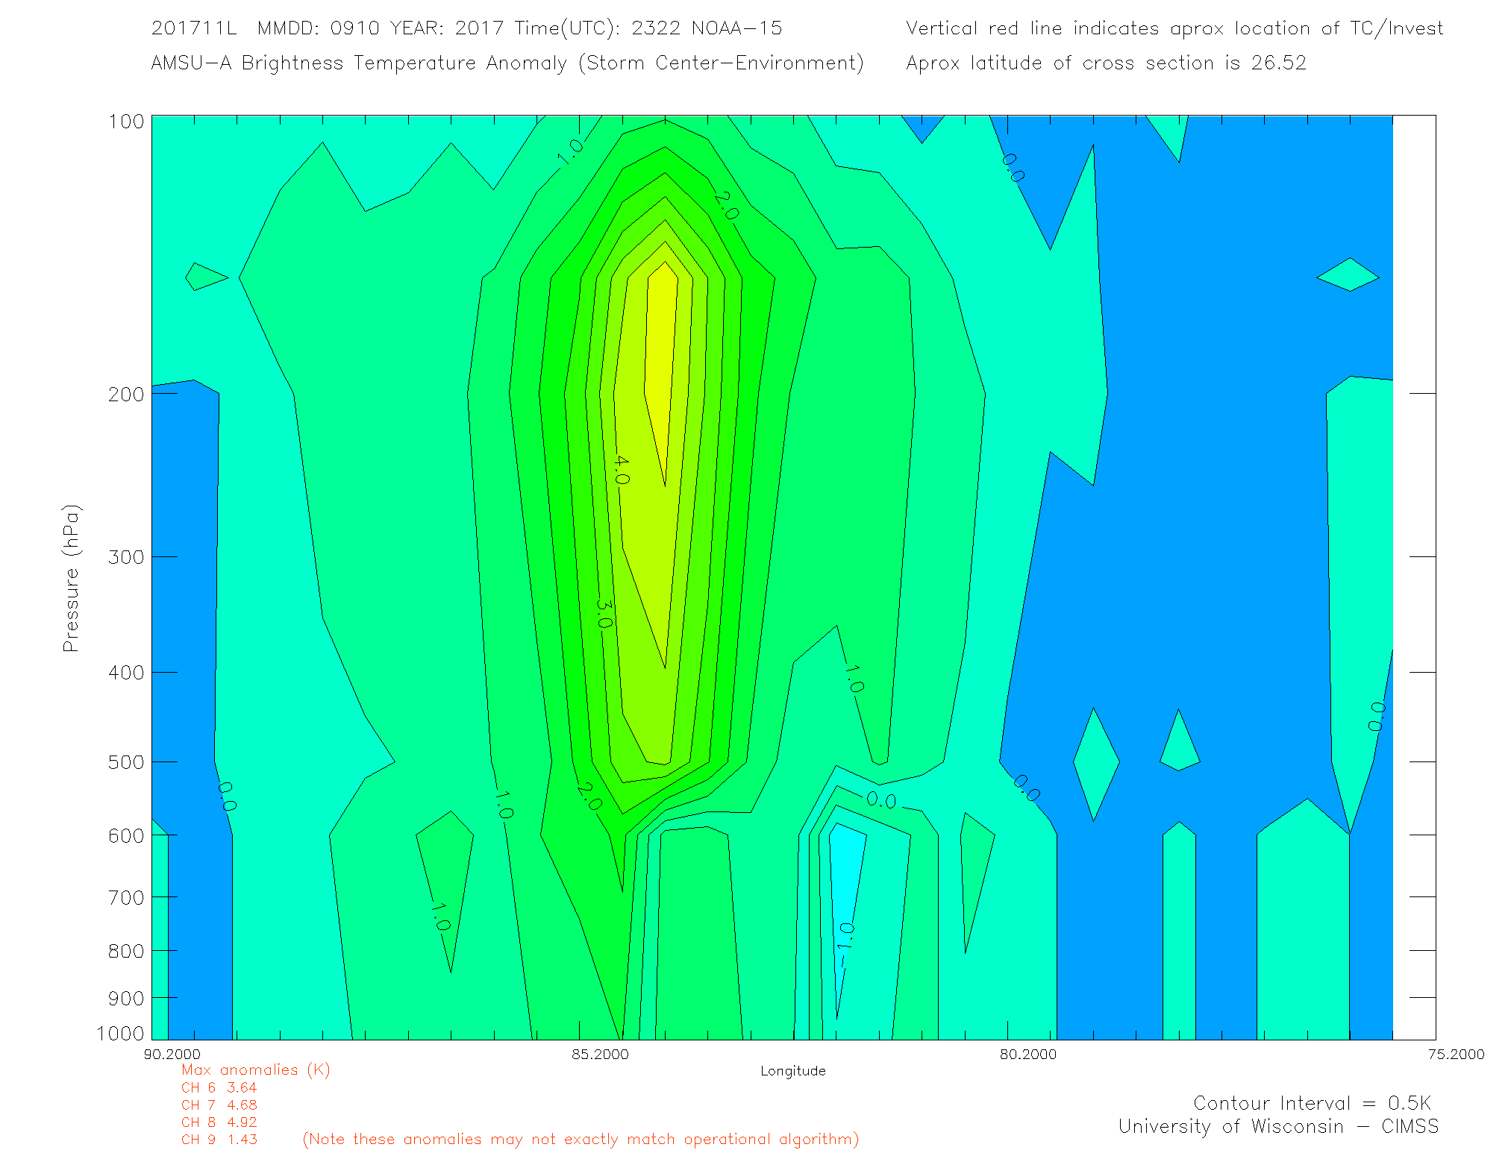Click the 3.0 contour label
This screenshot has width=1511, height=1156.
click(604, 613)
